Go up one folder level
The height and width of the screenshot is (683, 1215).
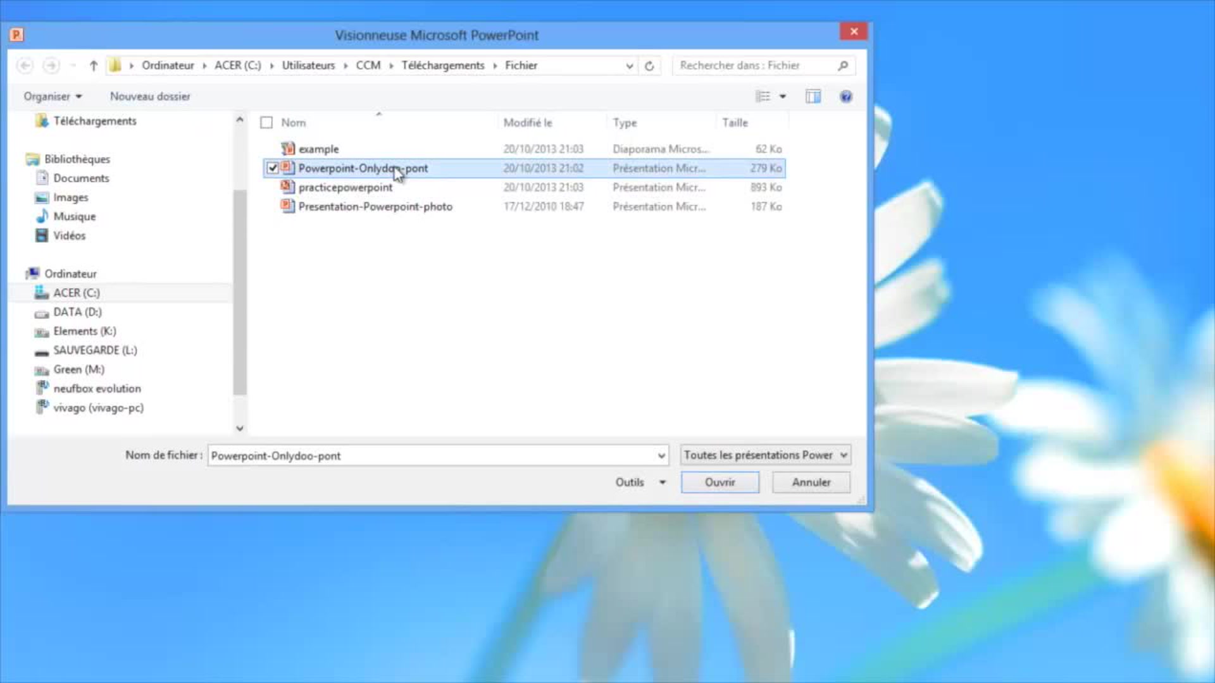coord(94,65)
